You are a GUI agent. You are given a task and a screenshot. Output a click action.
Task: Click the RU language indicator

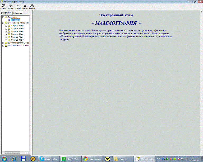pyautogui.click(x=159, y=158)
